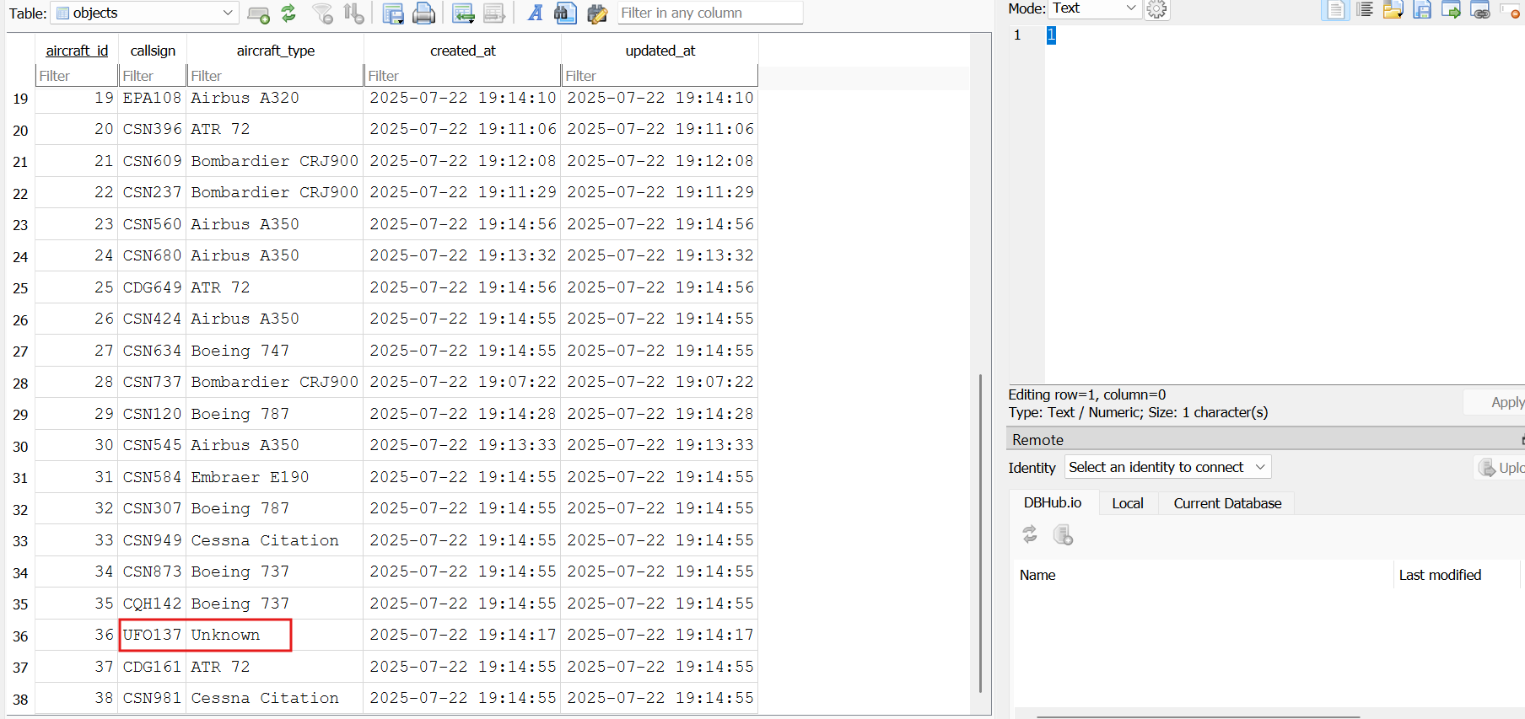Open the Table selector showing objects
Viewport: 1525px width, 719px height.
145,13
